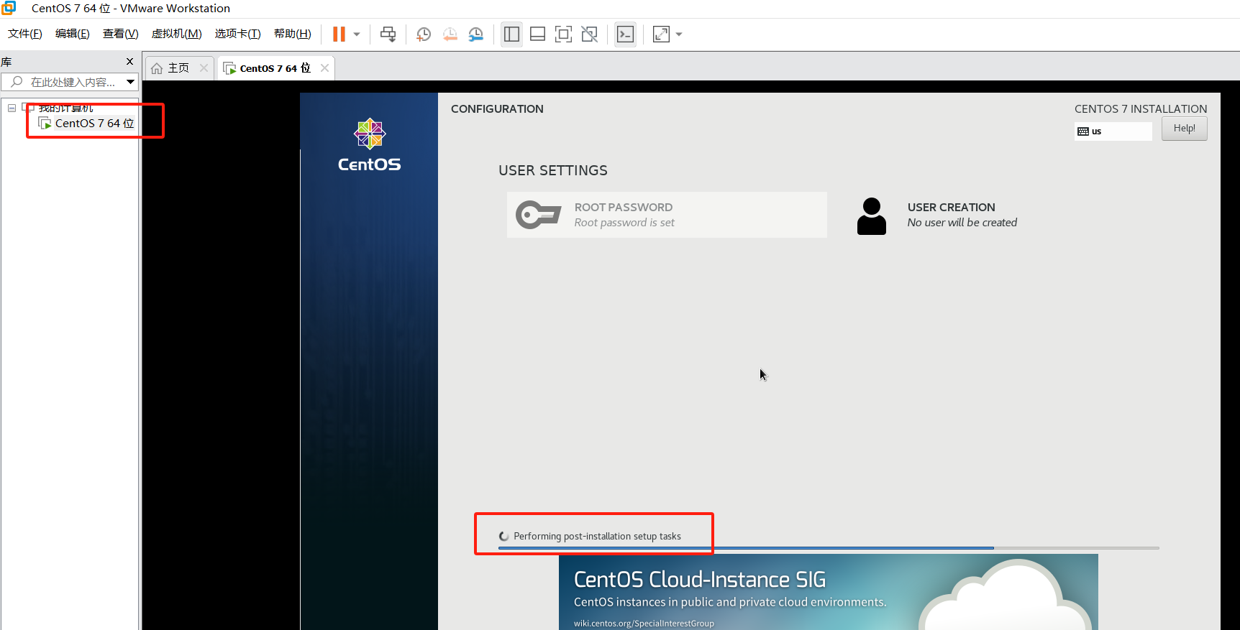
Task: Open the library search dropdown arrow
Action: [x=131, y=82]
